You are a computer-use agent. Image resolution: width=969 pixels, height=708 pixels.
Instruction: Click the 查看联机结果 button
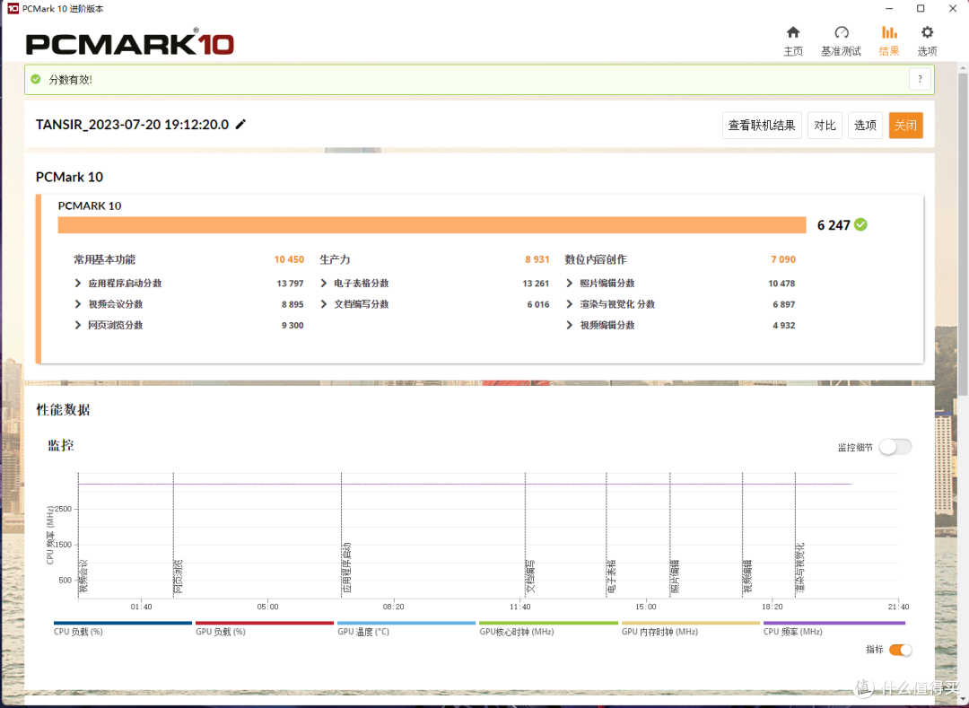(762, 126)
